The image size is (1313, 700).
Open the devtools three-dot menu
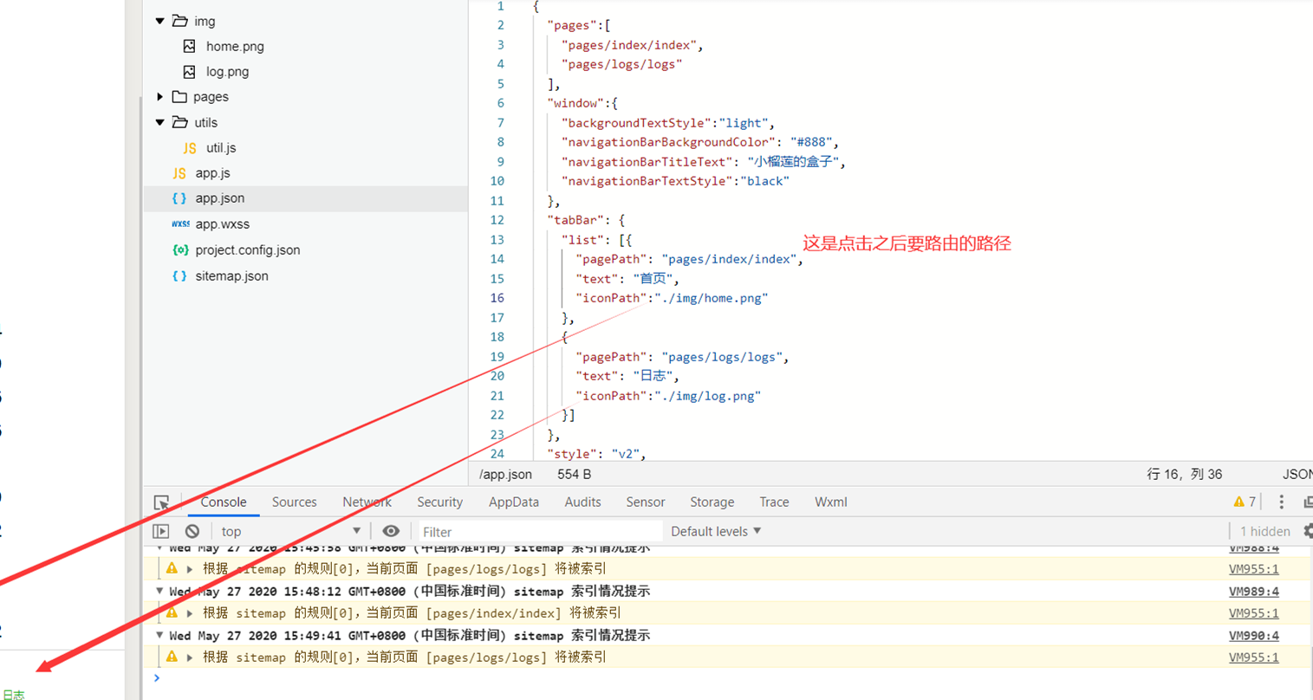click(1282, 502)
